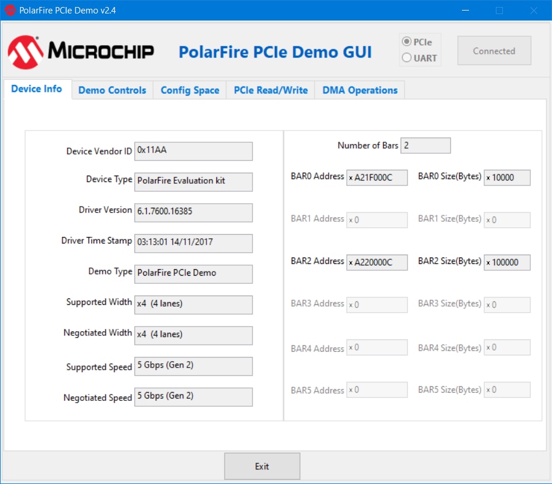
Task: Click the BAR5 Address field
Action: click(x=377, y=390)
